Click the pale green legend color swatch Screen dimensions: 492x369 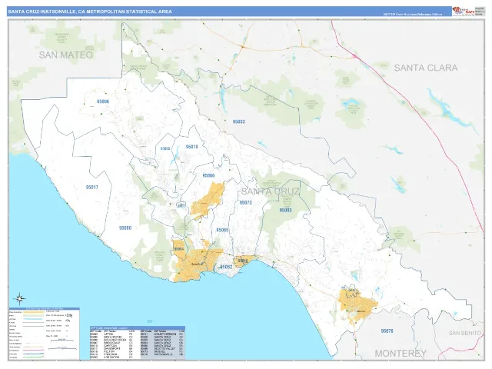coord(33,316)
